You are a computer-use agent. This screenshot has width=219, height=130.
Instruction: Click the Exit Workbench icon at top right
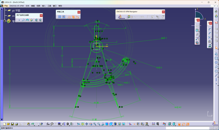(x=216, y=16)
